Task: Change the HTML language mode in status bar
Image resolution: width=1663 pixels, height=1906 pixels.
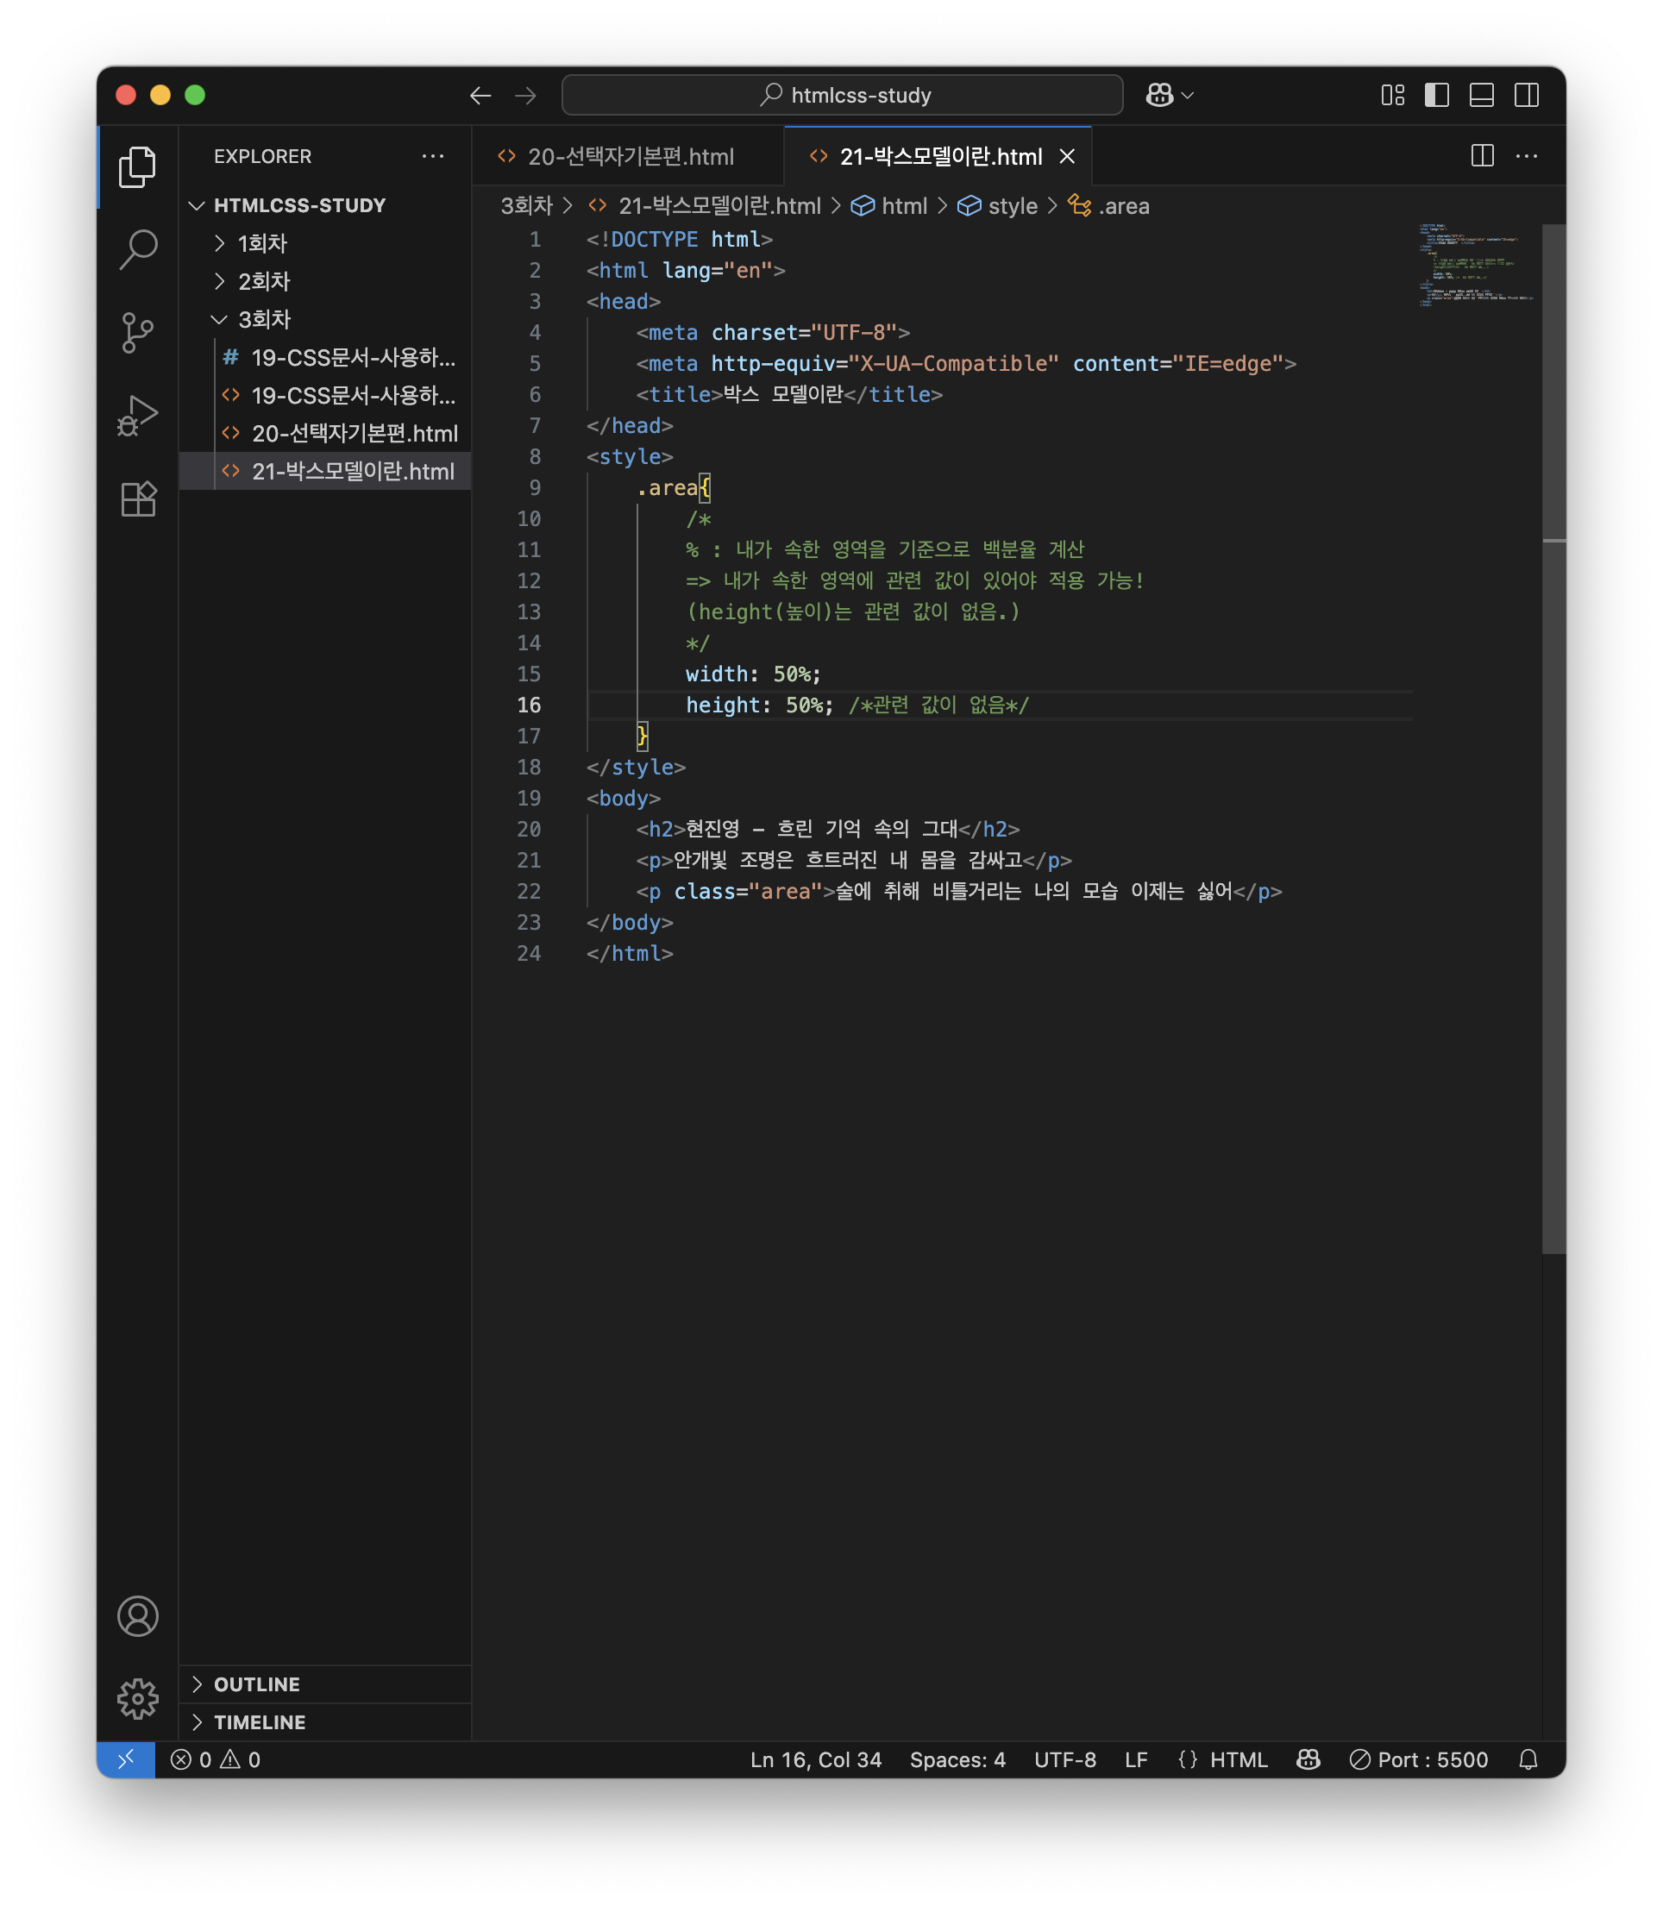Action: [x=1238, y=1759]
